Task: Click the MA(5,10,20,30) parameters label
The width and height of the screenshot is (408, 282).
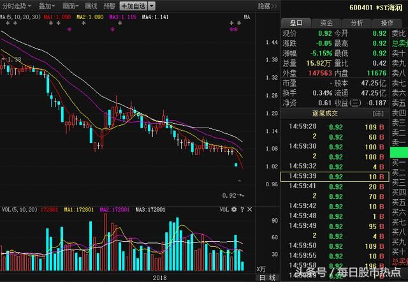Action: point(20,17)
